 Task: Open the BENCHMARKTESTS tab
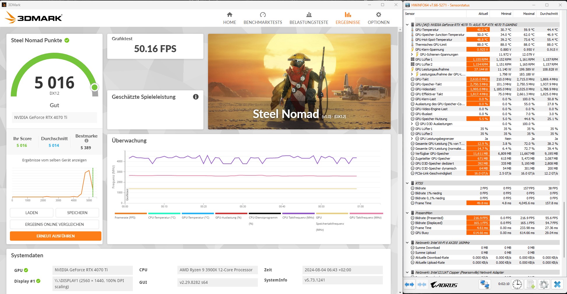(x=263, y=18)
